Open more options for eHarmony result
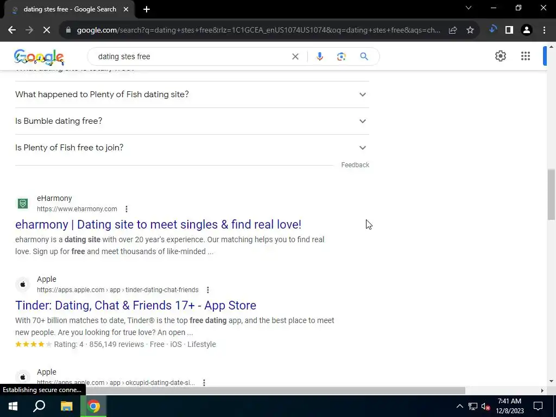The image size is (556, 417). 126,209
